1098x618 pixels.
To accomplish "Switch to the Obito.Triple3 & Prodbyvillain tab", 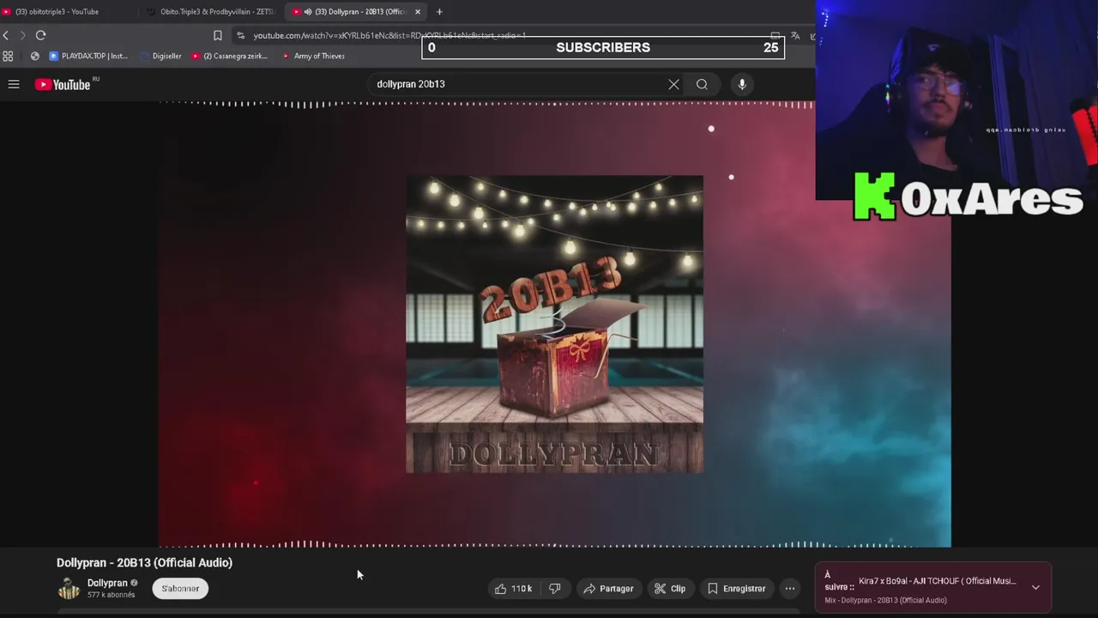I will 210,12.
